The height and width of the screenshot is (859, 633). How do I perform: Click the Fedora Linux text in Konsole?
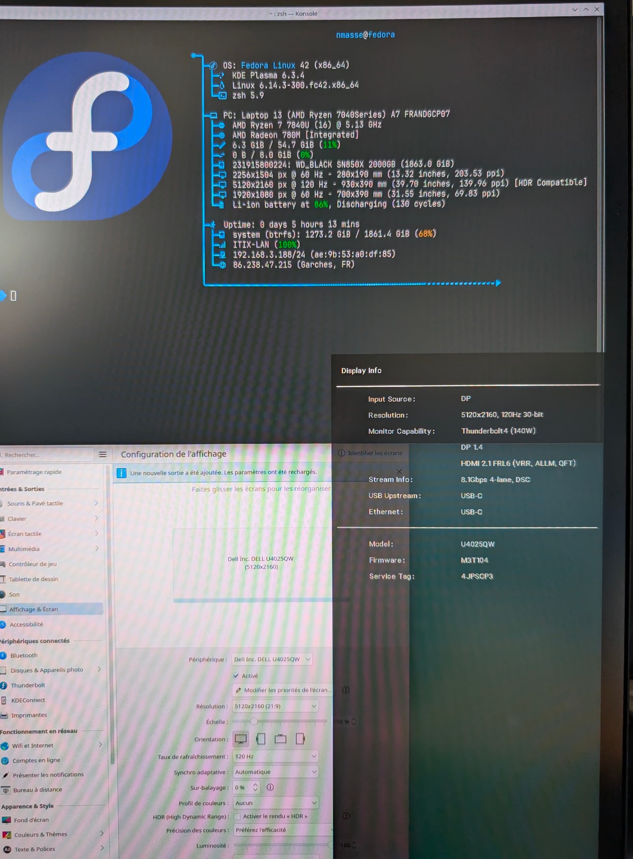pyautogui.click(x=268, y=66)
